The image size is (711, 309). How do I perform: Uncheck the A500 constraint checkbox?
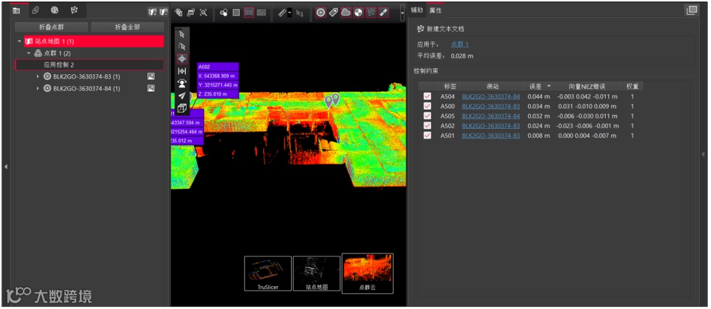(427, 107)
